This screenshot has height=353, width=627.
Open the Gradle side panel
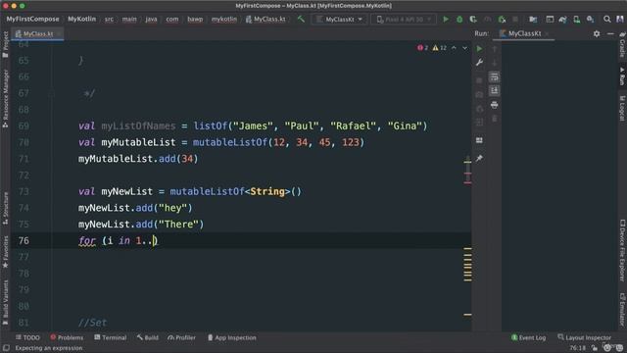622,44
